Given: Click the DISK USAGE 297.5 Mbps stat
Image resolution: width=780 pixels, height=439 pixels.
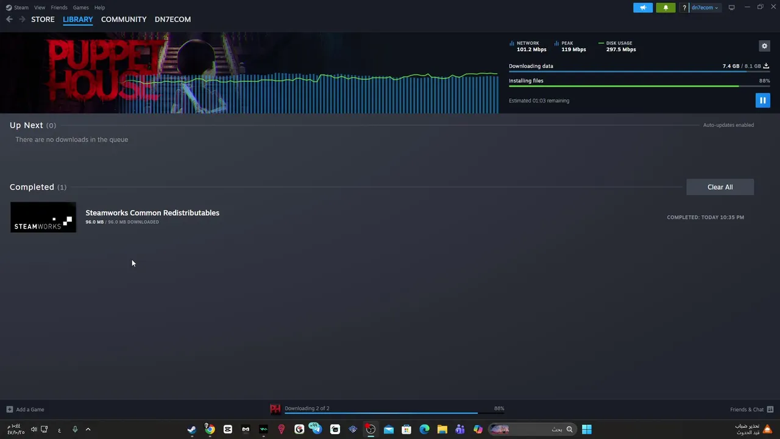Looking at the screenshot, I should tap(617, 46).
